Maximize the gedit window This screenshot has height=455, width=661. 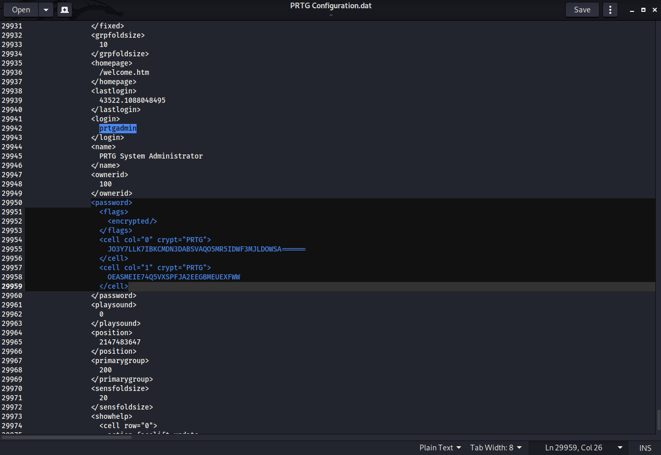643,10
